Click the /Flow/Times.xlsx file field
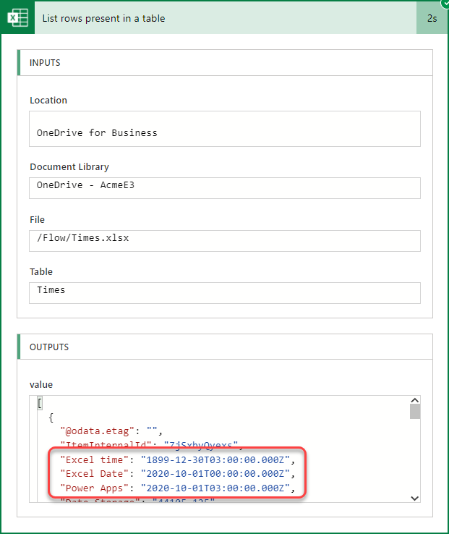Screen dimensions: 449x534 click(225, 240)
